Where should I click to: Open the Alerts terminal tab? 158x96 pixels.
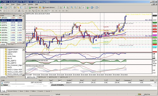[27, 91]
